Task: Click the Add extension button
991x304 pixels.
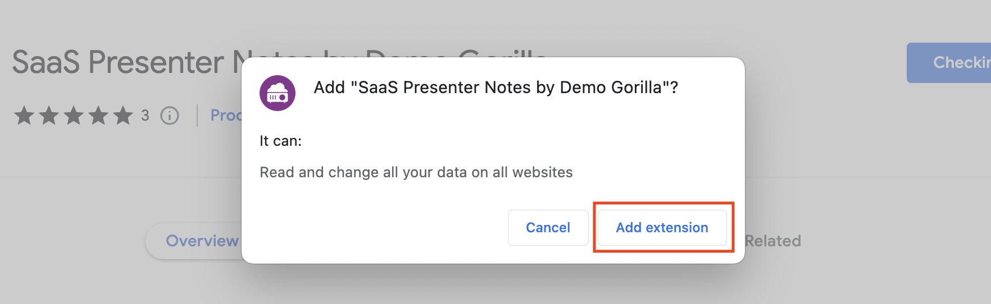Action: pyautogui.click(x=662, y=228)
